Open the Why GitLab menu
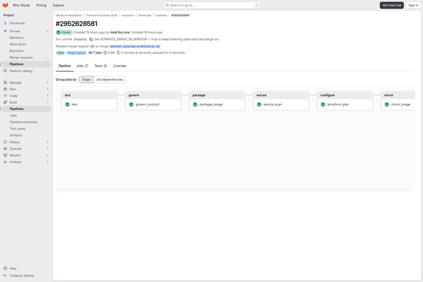The image size is (423, 282). (x=21, y=5)
